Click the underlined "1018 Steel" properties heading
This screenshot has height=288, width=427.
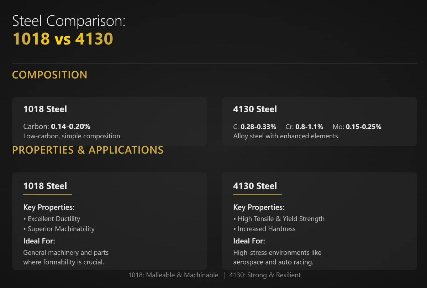point(45,186)
